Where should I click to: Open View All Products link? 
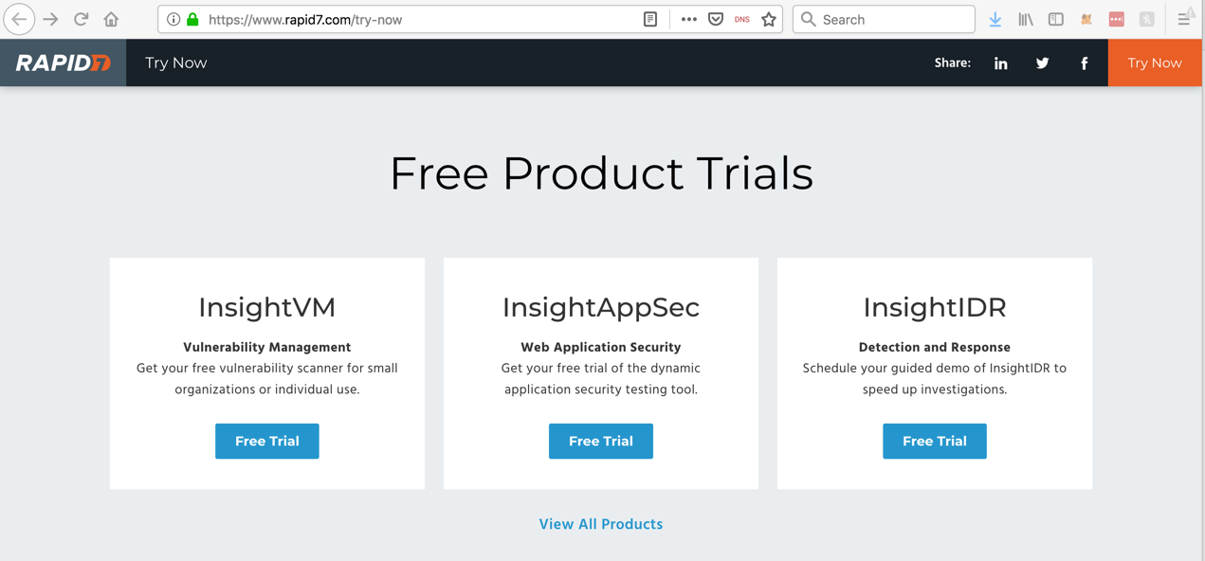(600, 524)
